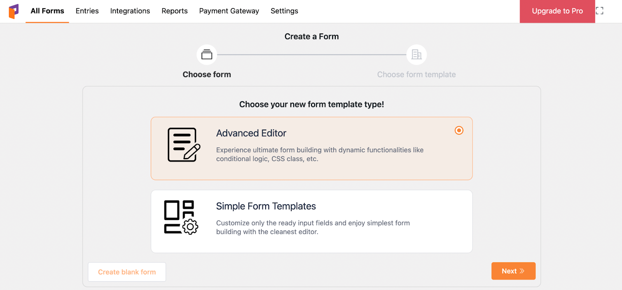Click the double chevron on Next button
This screenshot has height=290, width=622.
click(x=522, y=271)
